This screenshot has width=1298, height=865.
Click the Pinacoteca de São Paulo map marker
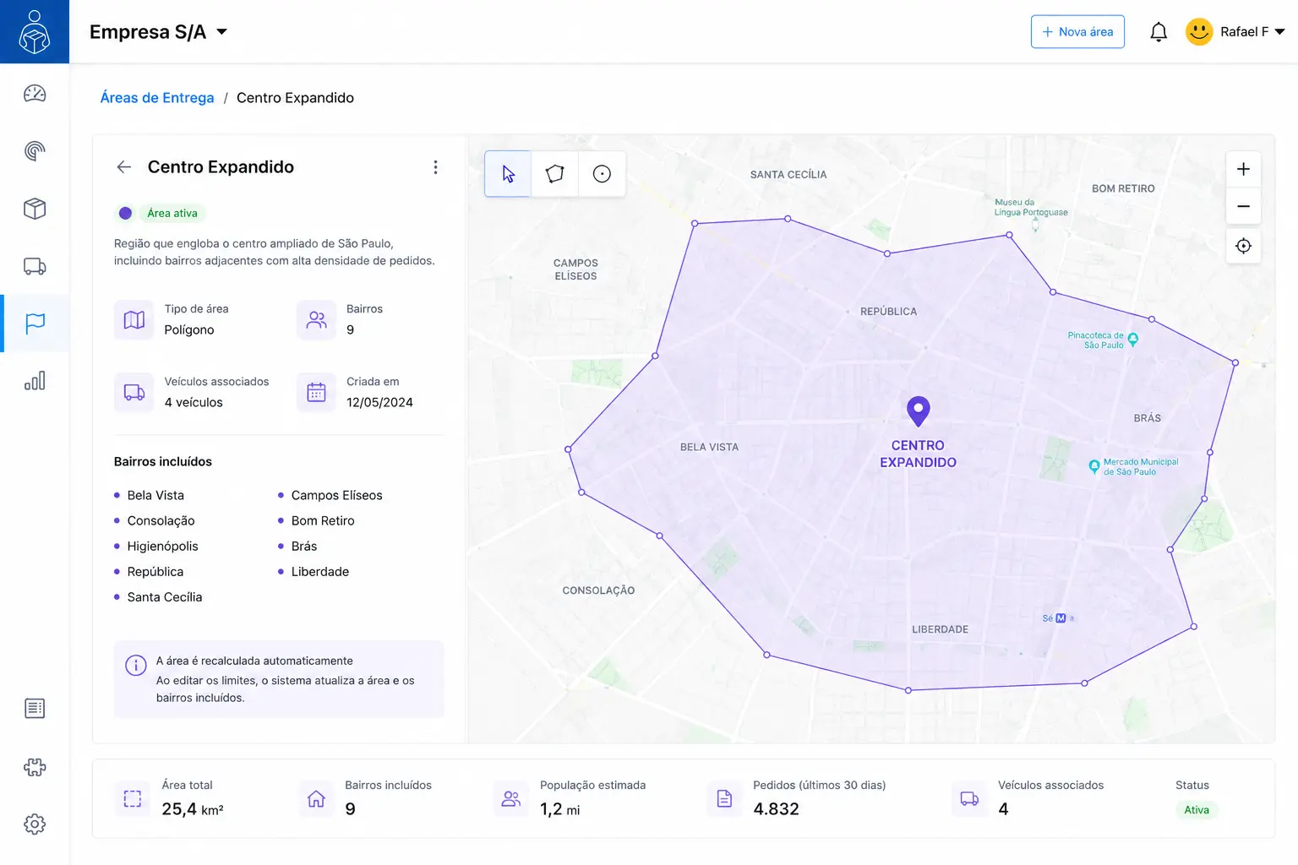1133,340
